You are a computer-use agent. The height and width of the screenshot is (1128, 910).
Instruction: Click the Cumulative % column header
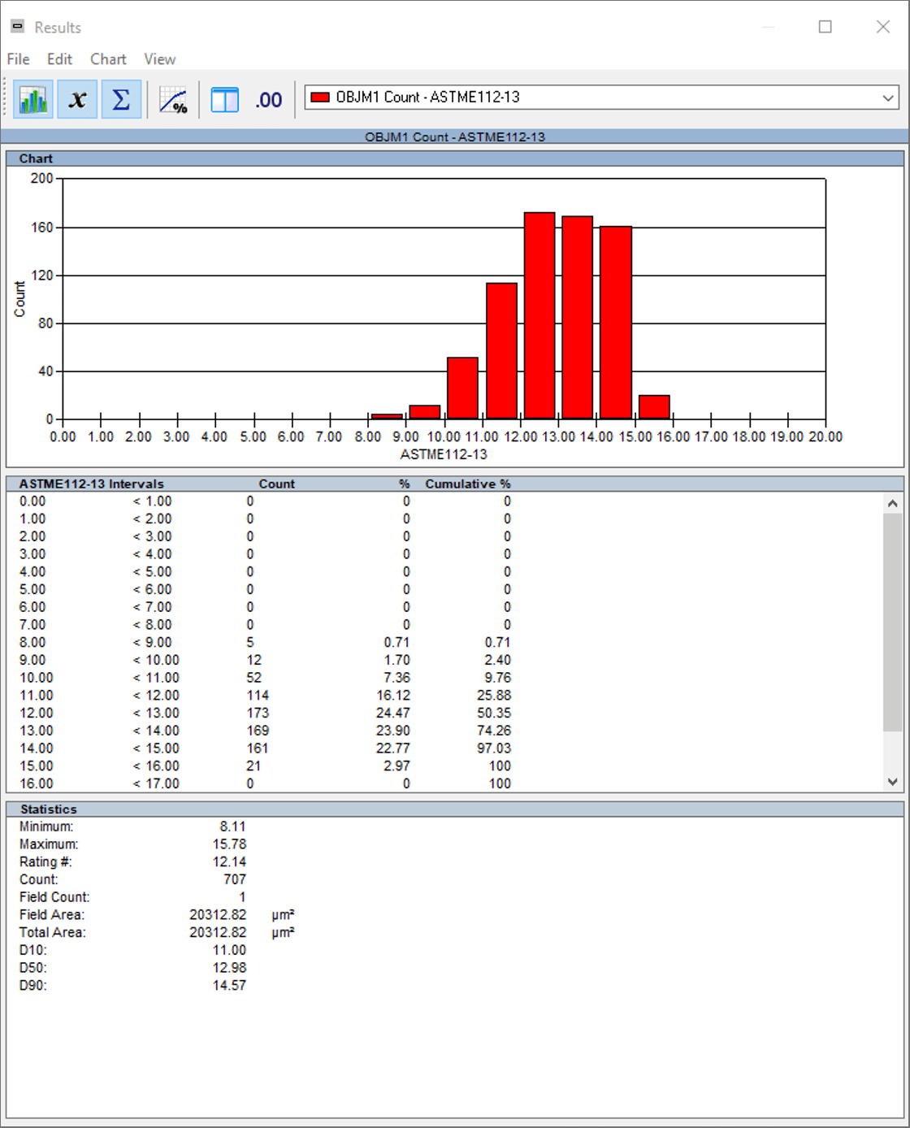pos(467,484)
